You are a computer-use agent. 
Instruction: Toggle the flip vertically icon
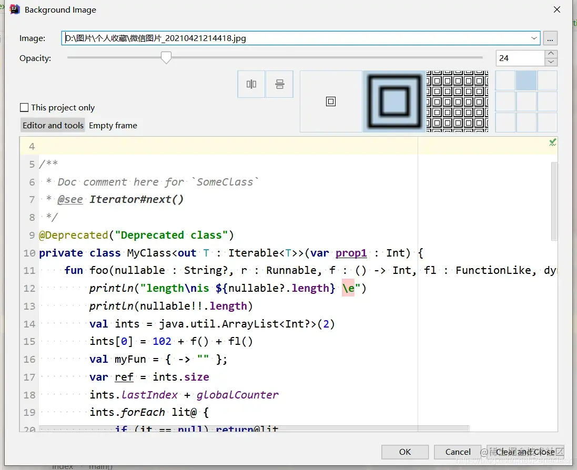(x=280, y=84)
